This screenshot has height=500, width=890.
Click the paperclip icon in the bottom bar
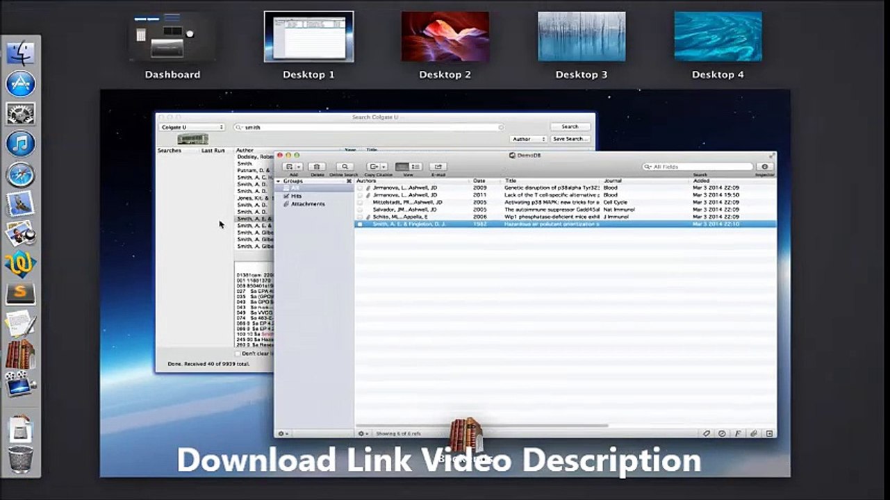[754, 433]
